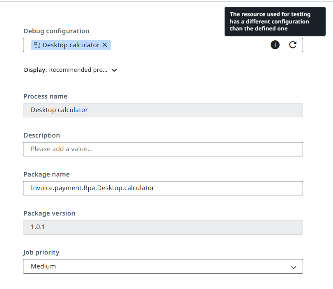Screen dimensions: 333x289
Task: Expand the Display chevron arrow
Action: click(114, 70)
